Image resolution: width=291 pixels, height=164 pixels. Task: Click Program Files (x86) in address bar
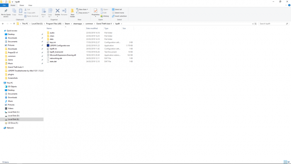click(x=54, y=24)
